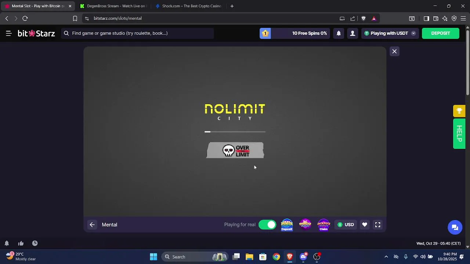Open the user profile icon
This screenshot has width=470, height=264.
352,33
